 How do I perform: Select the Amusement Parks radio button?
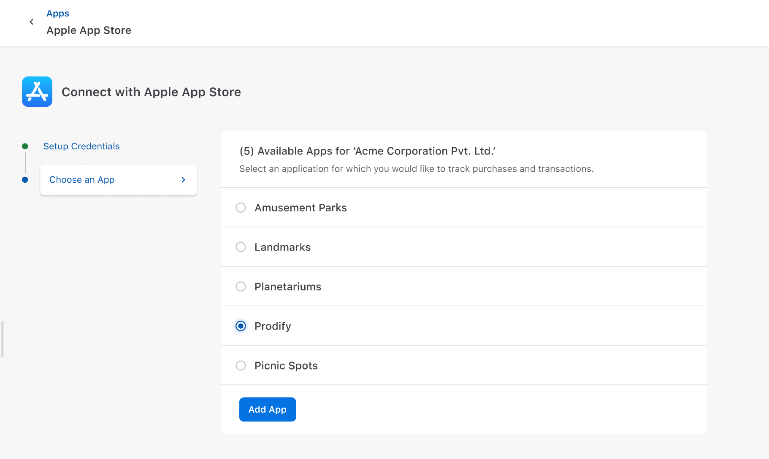click(x=241, y=208)
